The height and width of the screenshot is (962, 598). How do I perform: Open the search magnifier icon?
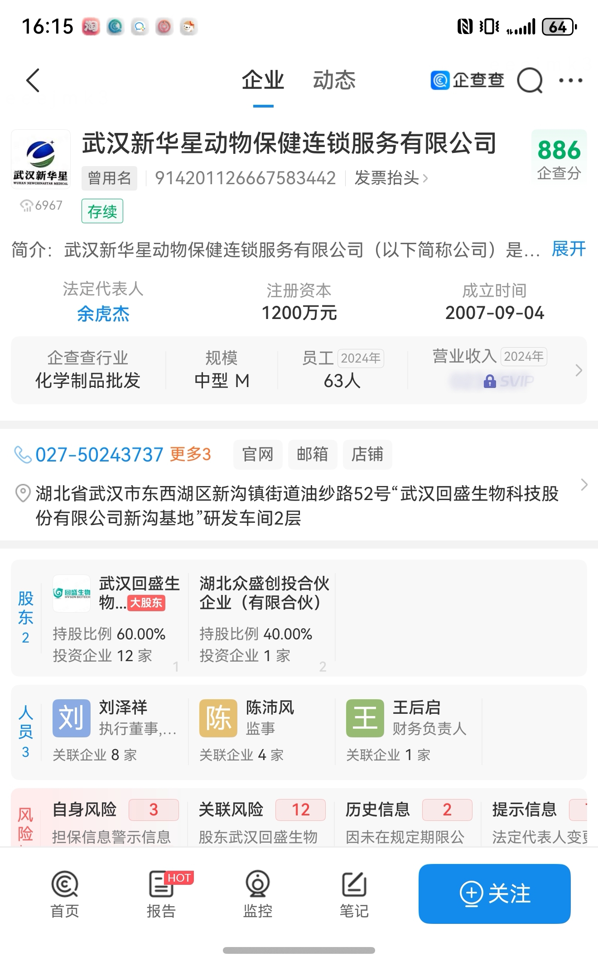tap(530, 80)
